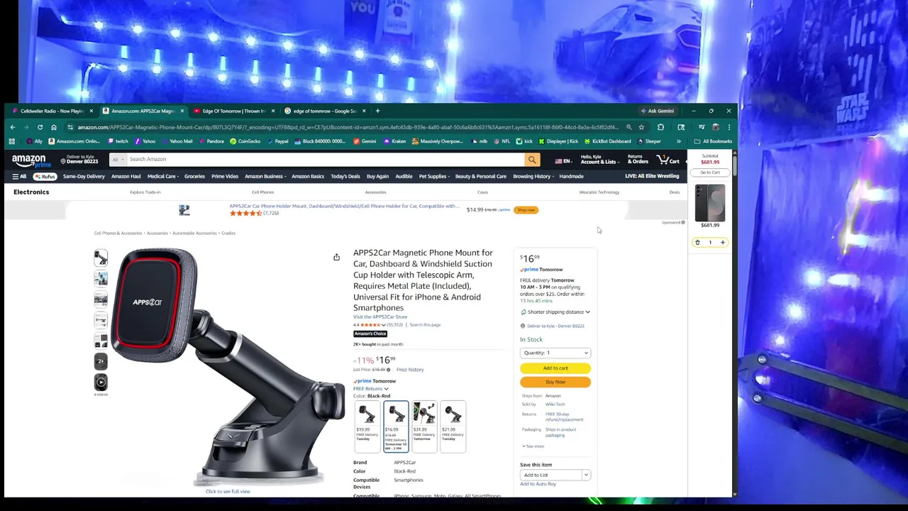Open Chrome apps grid icon in bookmarks bar

(11, 141)
